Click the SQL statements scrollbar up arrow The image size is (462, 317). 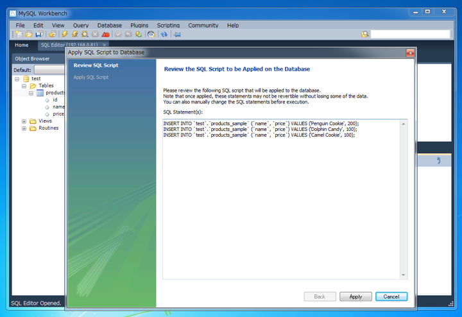(x=404, y=124)
